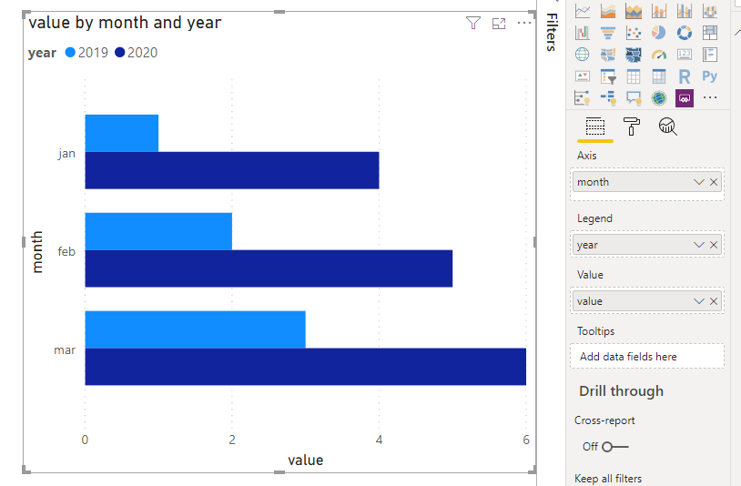Select the Table visualization
The image size is (741, 486).
point(634,76)
